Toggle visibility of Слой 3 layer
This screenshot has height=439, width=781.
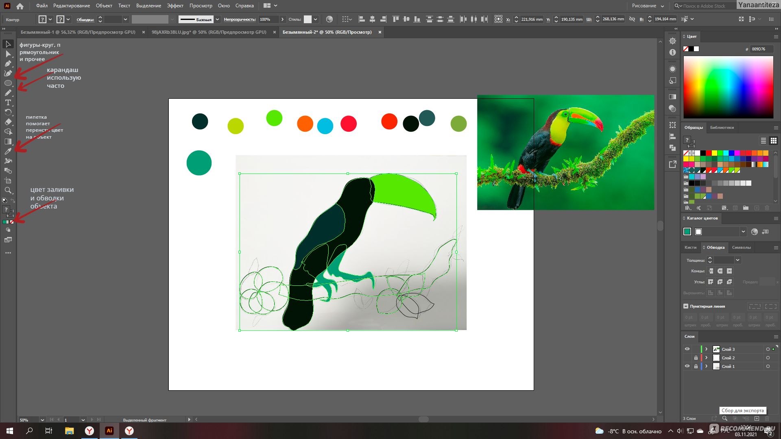[687, 349]
